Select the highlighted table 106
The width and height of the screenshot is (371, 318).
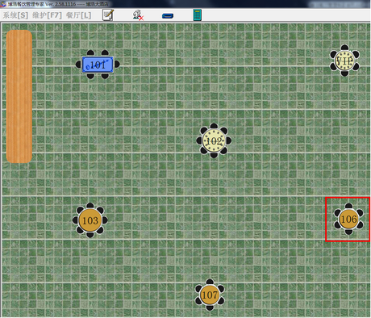348,220
